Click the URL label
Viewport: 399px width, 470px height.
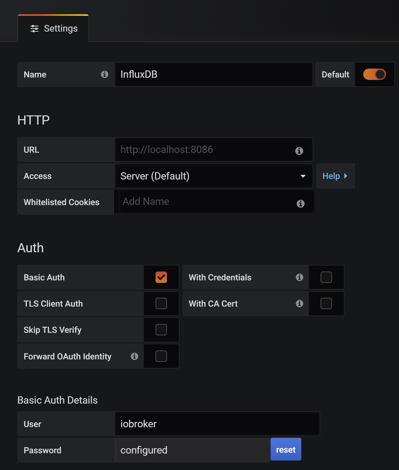coord(32,150)
